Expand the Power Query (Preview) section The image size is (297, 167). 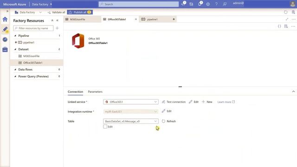pyautogui.click(x=15, y=76)
